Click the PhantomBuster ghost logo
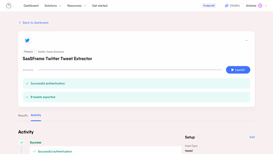This screenshot has height=154, width=273. (9, 6)
